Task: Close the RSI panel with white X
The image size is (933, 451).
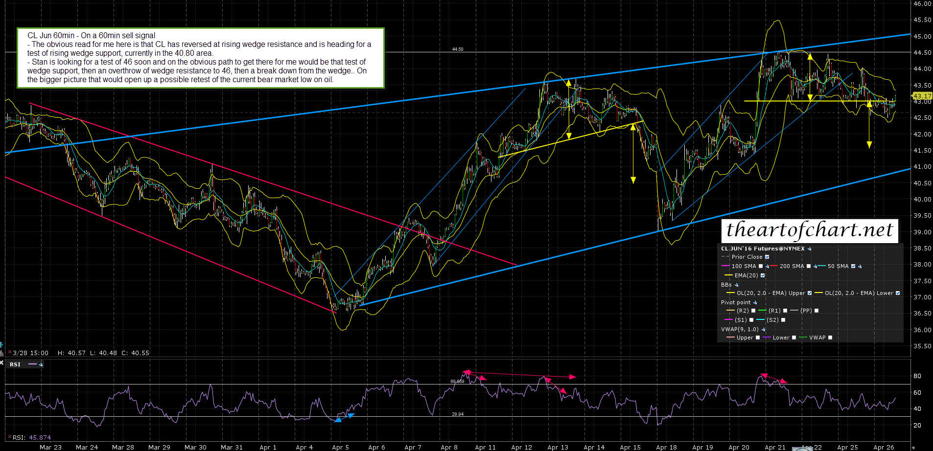Action: (2, 363)
